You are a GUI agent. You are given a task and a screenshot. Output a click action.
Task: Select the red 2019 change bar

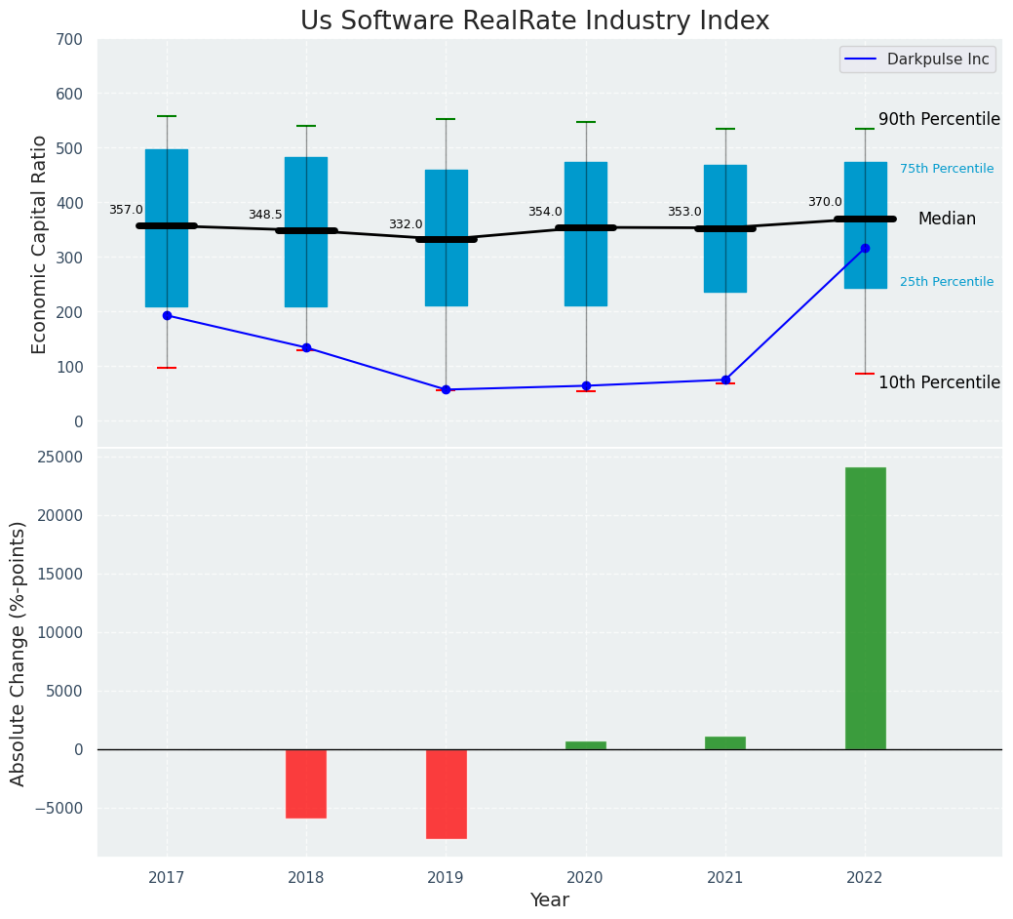tap(446, 793)
